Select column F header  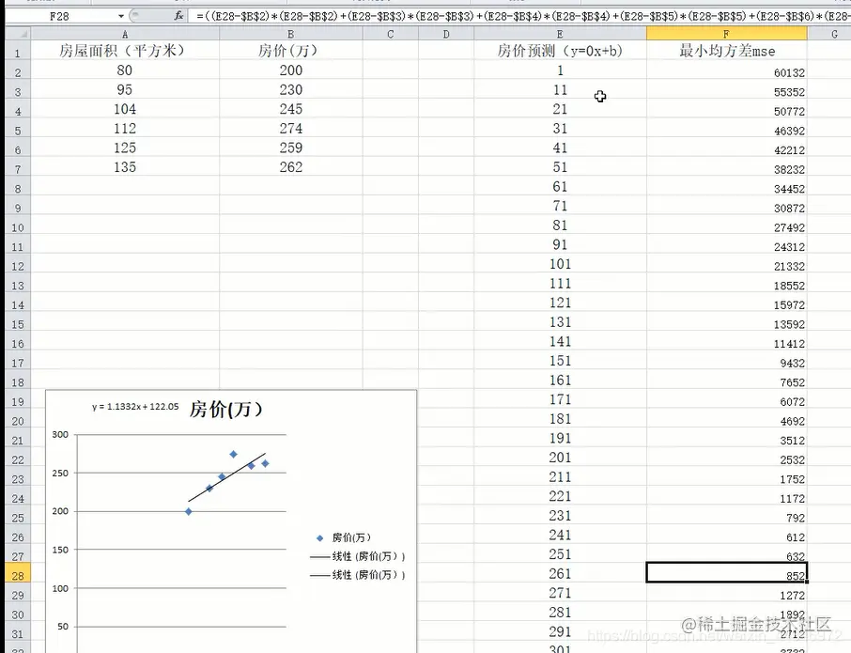726,33
